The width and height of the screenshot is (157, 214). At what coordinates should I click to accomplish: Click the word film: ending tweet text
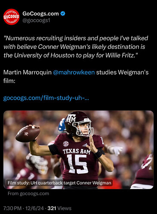pyautogui.click(x=9, y=81)
